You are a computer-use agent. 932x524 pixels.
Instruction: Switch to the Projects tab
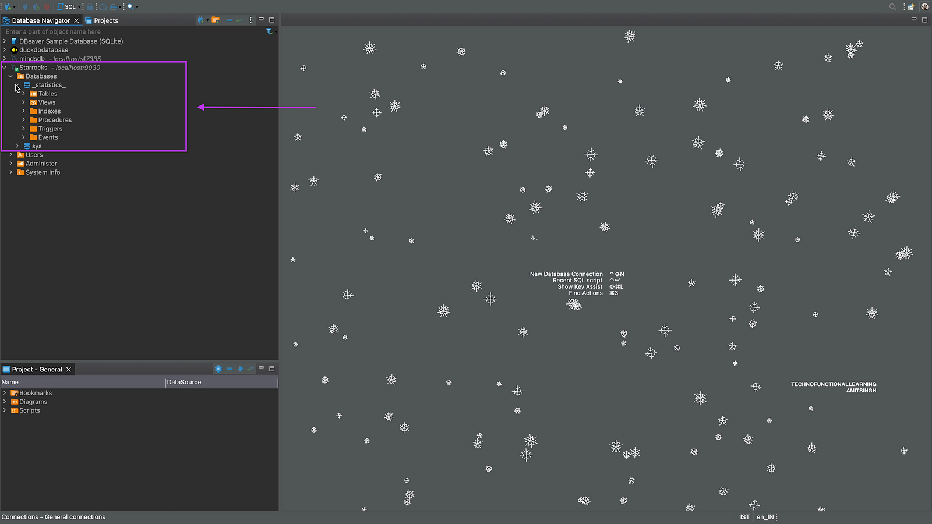105,20
